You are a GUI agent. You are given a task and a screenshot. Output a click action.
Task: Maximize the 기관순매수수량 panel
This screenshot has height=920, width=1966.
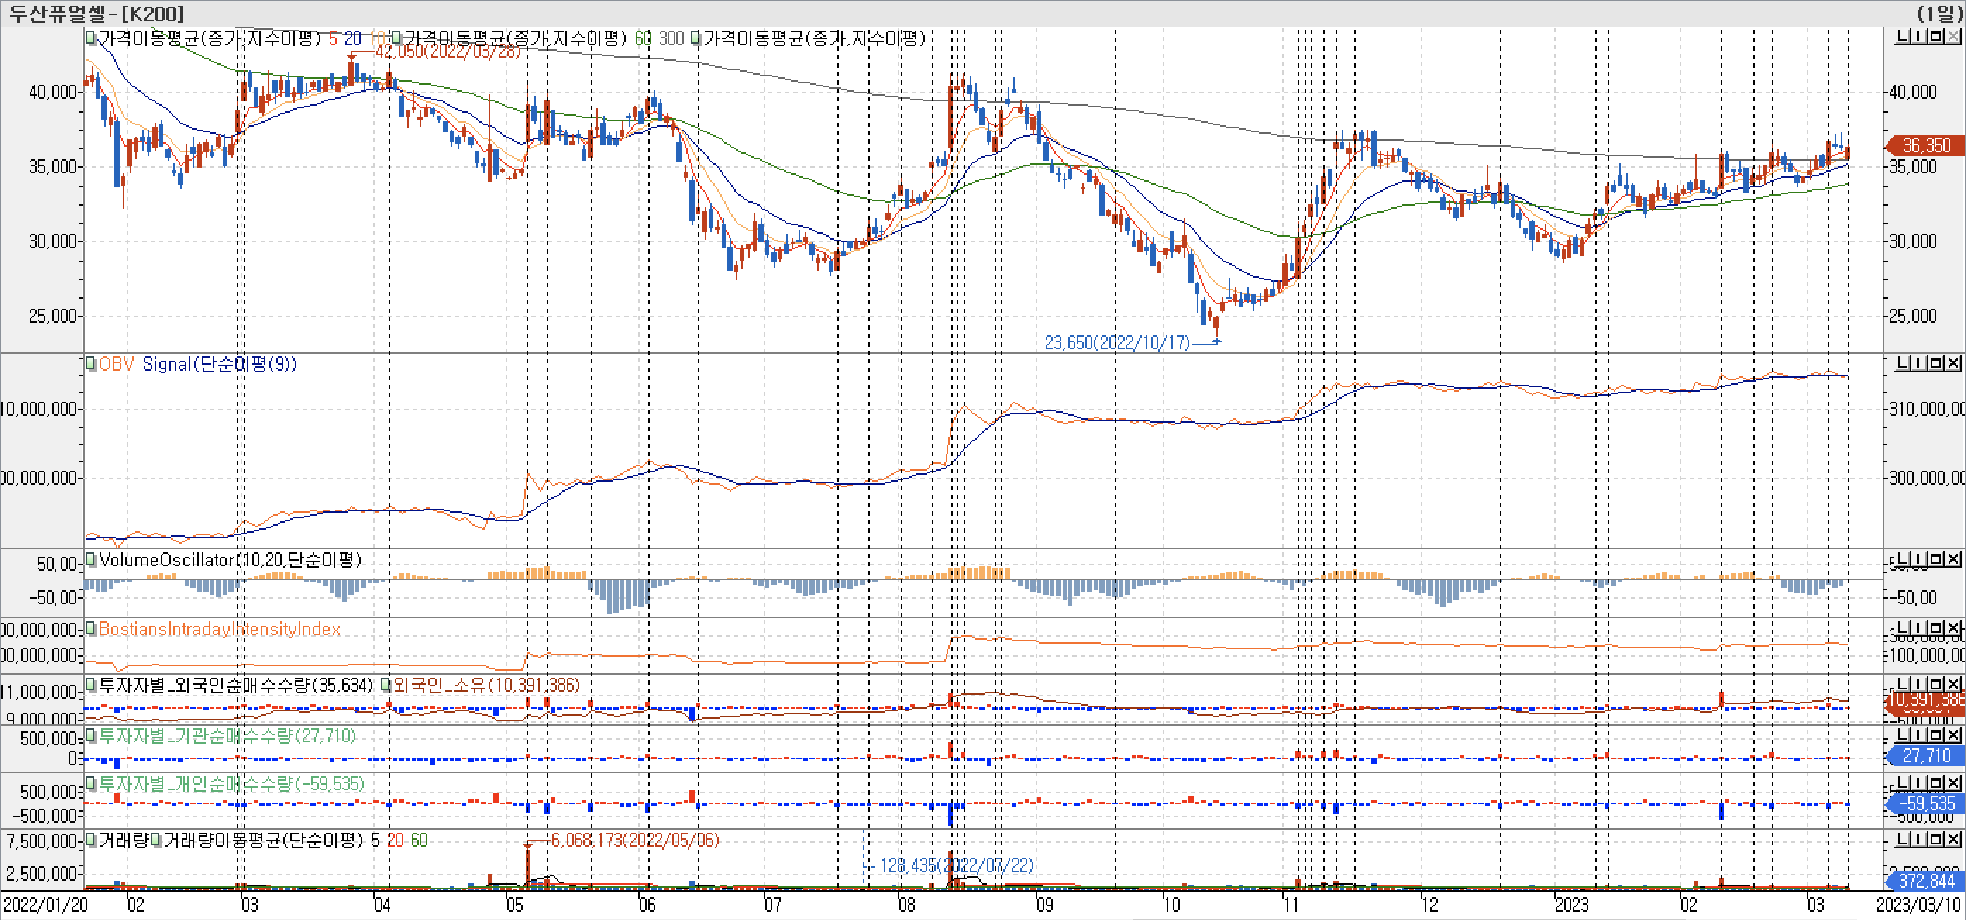pyautogui.click(x=1935, y=735)
